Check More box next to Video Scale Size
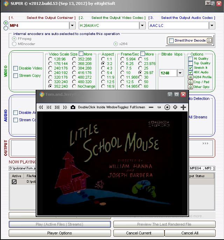The width and height of the screenshot is (224, 240). [81, 54]
